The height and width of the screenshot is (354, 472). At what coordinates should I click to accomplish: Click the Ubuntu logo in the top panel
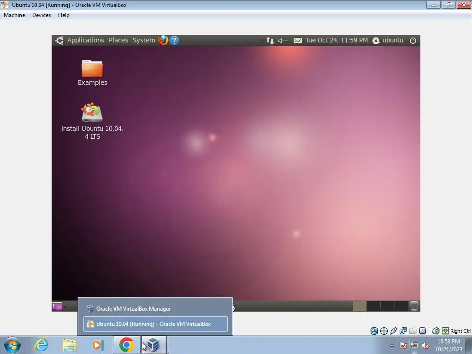point(59,41)
